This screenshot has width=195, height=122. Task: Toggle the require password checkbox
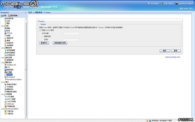pyautogui.click(x=43, y=37)
